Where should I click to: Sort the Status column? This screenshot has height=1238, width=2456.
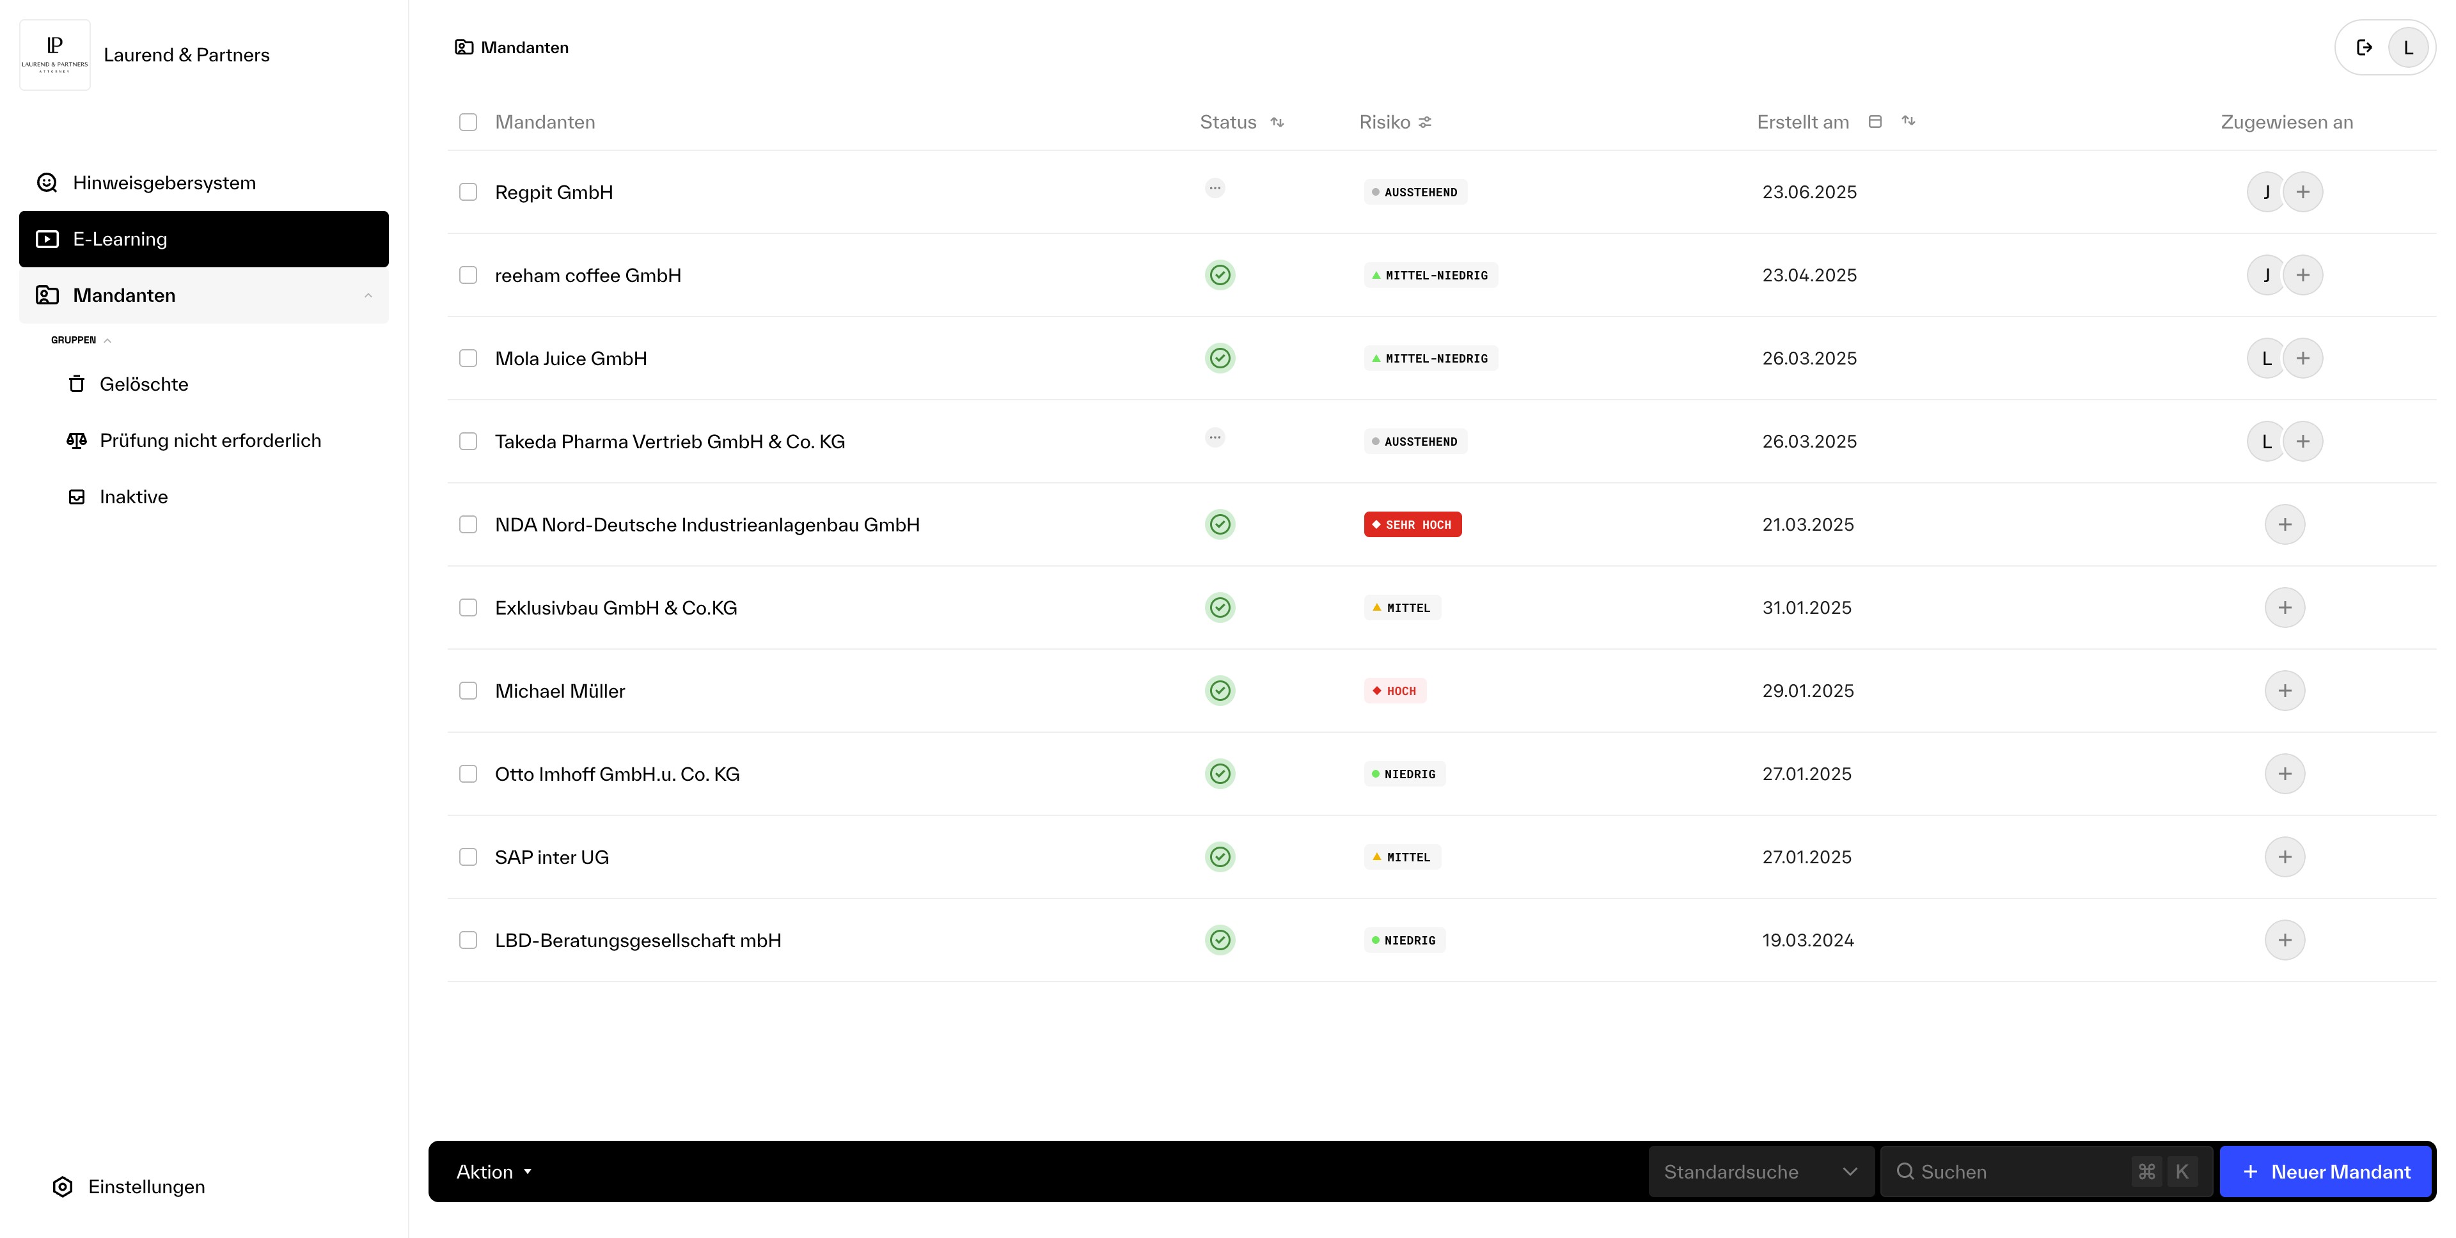(1278, 122)
